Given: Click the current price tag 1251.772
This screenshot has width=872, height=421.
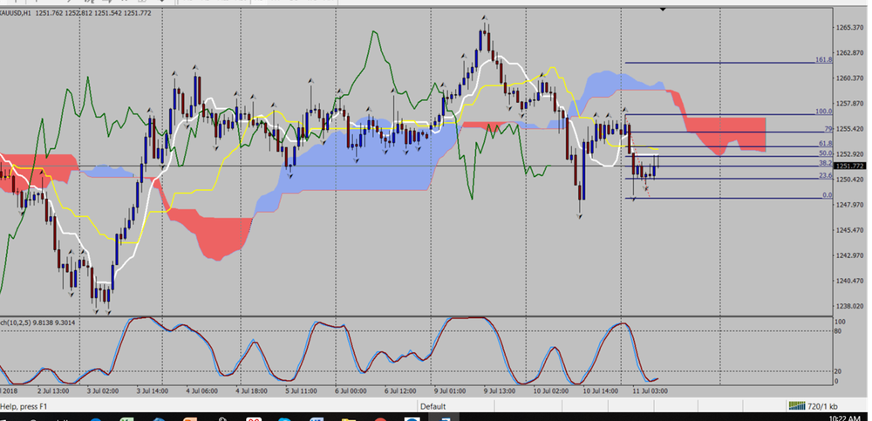Looking at the screenshot, I should [848, 166].
